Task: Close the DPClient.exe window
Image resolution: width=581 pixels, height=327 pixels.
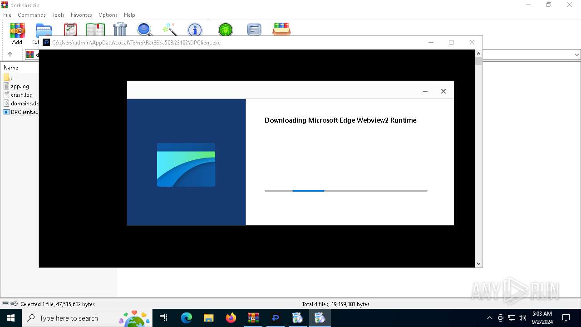Action: (472, 42)
